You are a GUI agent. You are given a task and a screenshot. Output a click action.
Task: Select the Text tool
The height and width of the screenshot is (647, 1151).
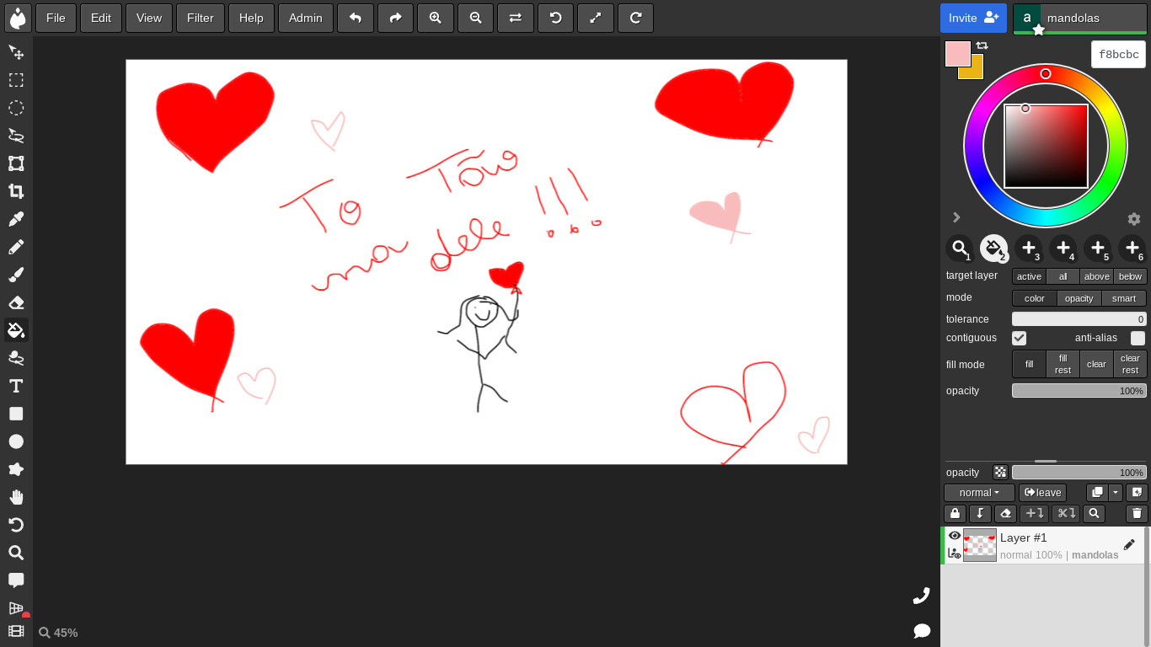[x=16, y=386]
